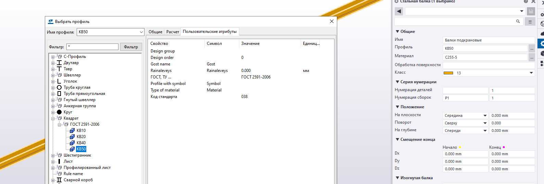
Task: Click the orange Класс color swatch
Action: (448, 73)
